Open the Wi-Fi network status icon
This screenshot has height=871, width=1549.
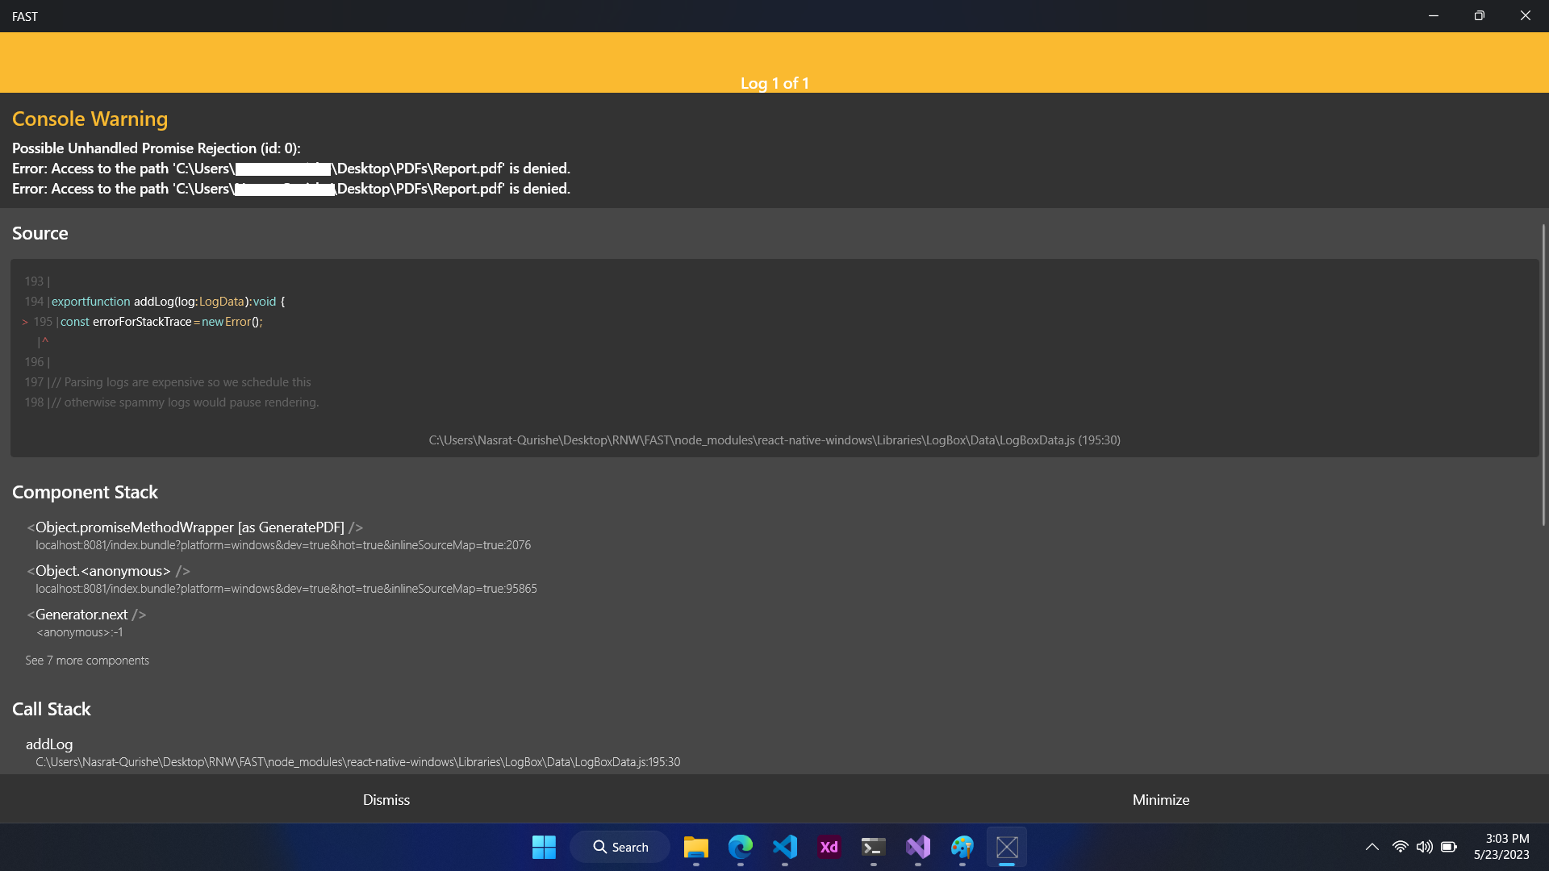1401,847
